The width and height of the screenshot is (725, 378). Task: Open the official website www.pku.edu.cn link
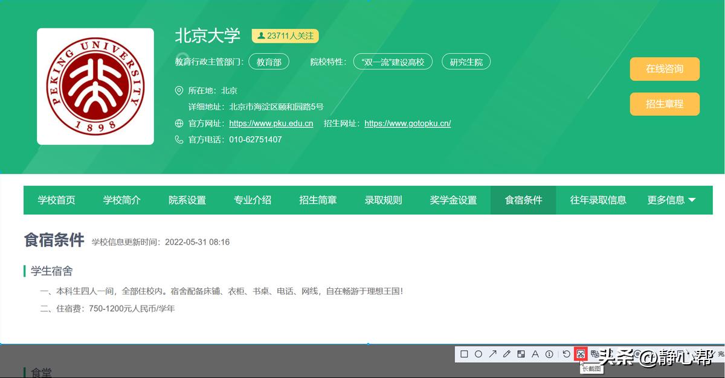(269, 123)
